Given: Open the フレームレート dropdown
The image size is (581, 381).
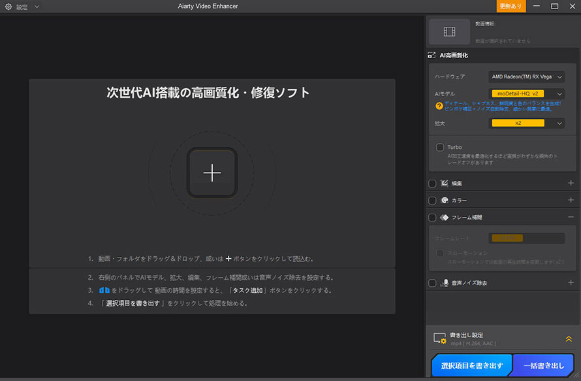Looking at the screenshot, I should point(527,238).
